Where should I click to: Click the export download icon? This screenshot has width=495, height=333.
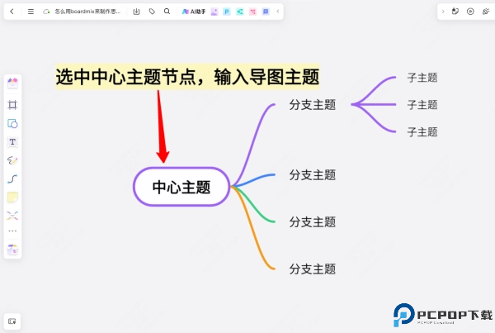pyautogui.click(x=136, y=12)
